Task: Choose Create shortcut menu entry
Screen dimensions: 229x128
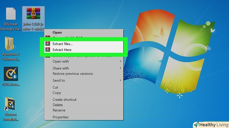Action: (84, 100)
